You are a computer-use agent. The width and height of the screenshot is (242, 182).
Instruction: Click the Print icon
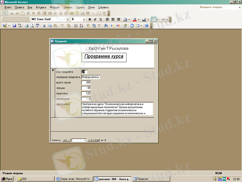pyautogui.click(x=26, y=26)
